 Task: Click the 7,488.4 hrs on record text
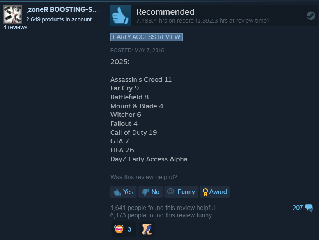(165, 21)
